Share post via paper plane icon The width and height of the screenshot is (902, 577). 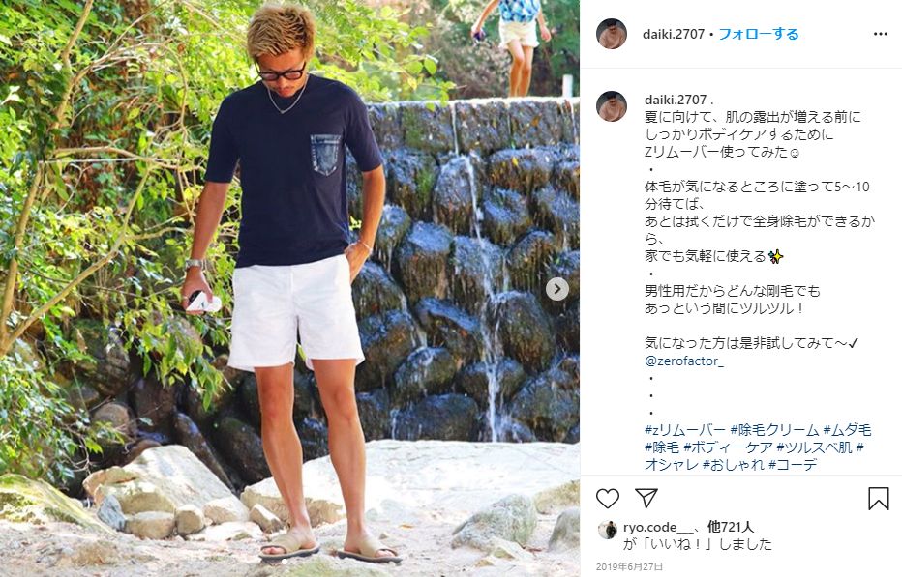coord(646,498)
